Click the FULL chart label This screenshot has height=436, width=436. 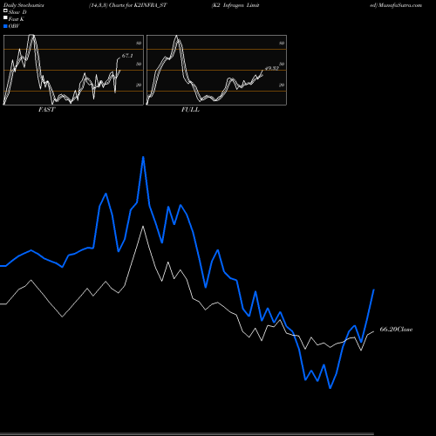point(190,110)
